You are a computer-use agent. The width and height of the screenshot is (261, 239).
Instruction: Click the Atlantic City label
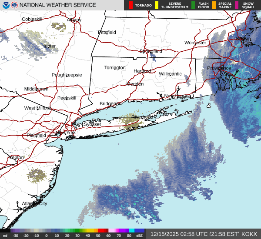click(x=34, y=203)
